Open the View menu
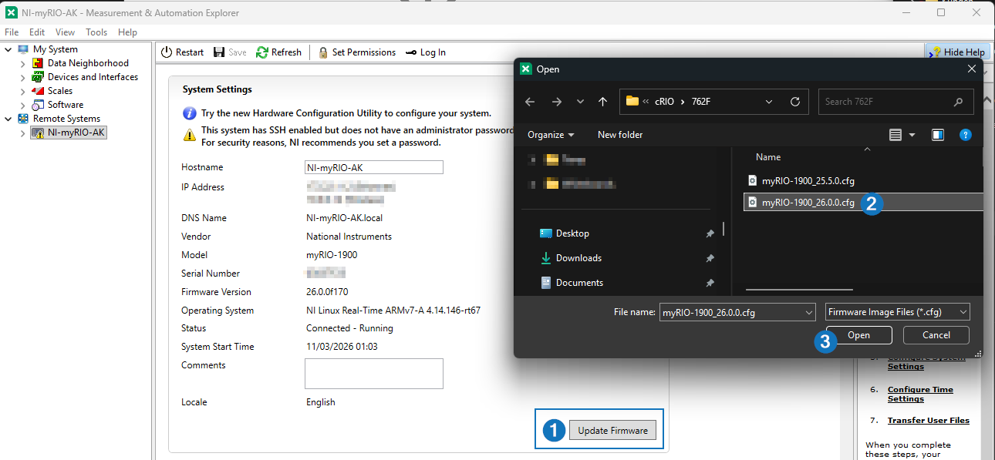The width and height of the screenshot is (995, 460). click(x=65, y=32)
